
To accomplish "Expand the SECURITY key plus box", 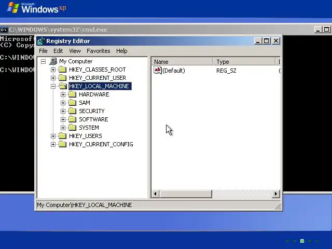I will pyautogui.click(x=63, y=111).
